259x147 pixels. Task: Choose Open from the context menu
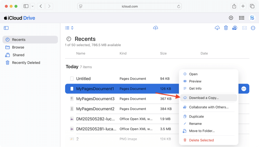[208, 74]
